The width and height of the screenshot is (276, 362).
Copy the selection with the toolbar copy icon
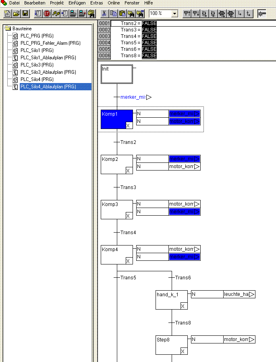[x=113, y=13]
